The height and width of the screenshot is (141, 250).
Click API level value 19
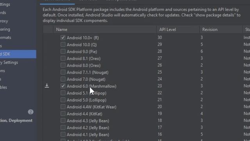(160, 114)
